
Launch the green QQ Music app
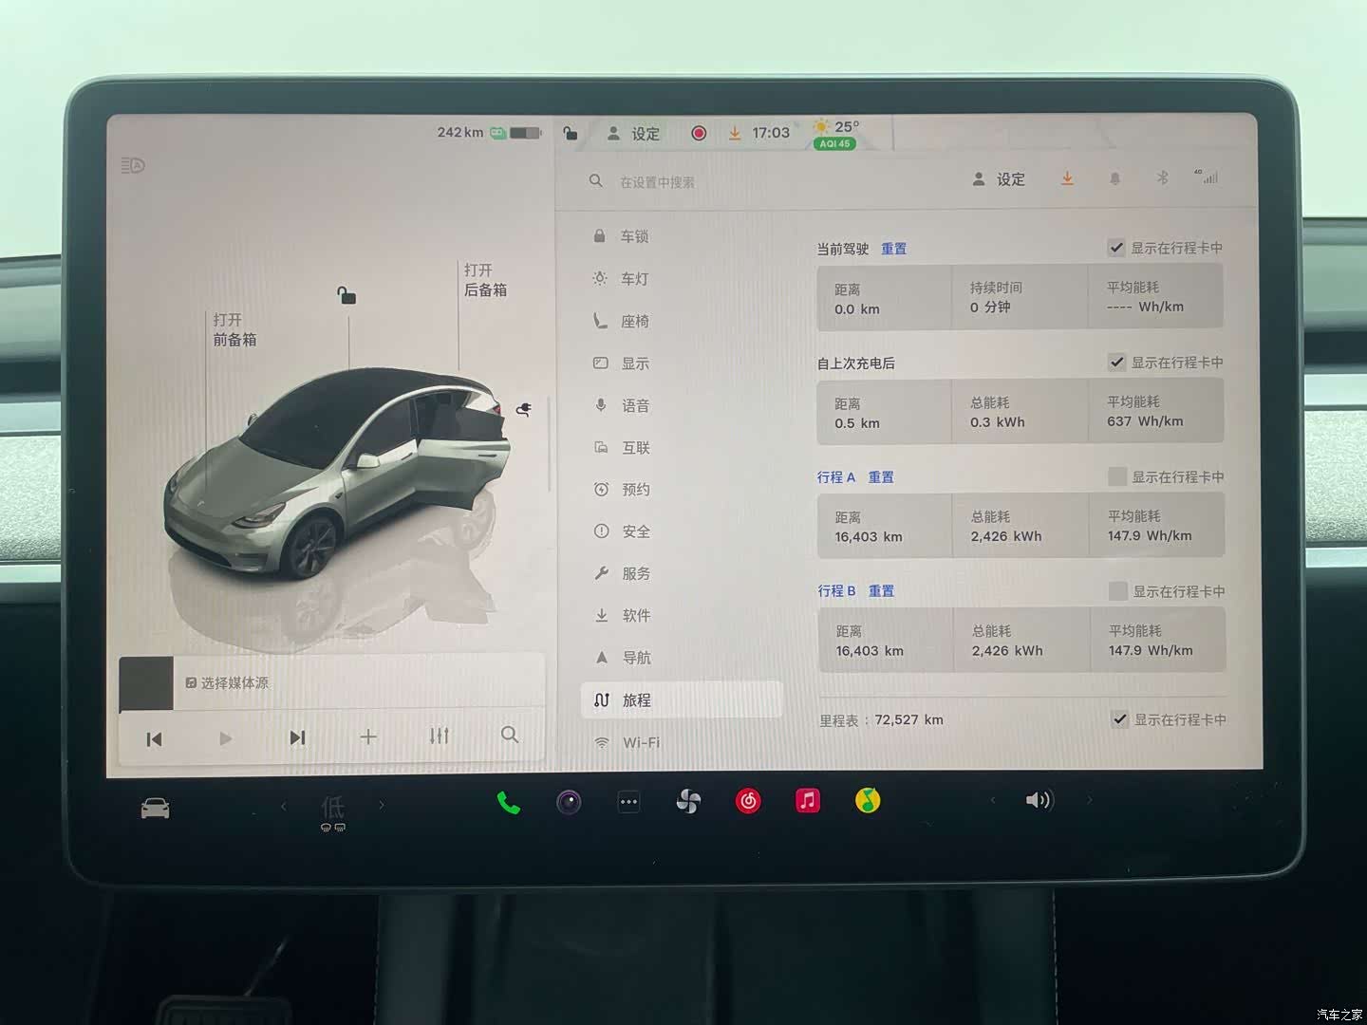coord(868,800)
